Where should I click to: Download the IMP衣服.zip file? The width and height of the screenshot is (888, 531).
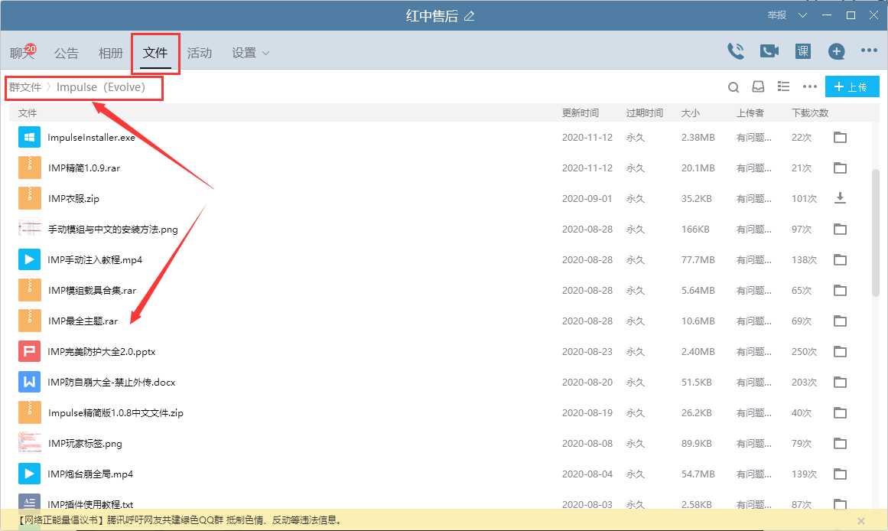click(840, 197)
